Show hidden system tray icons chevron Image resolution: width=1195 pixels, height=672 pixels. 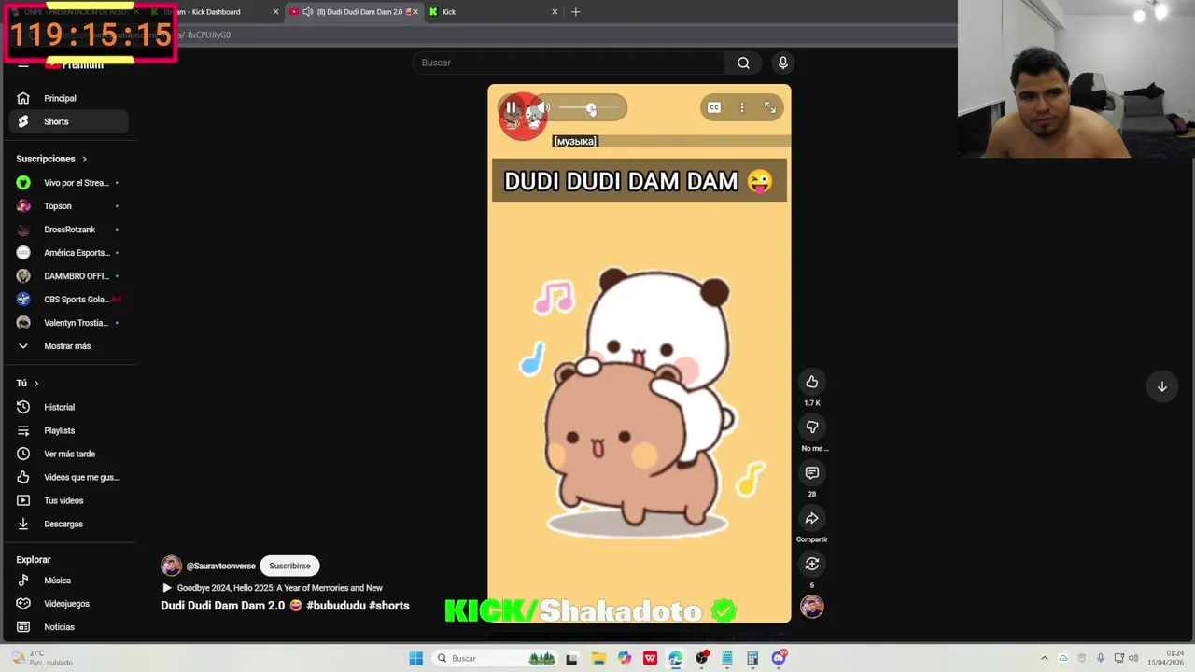1044,658
